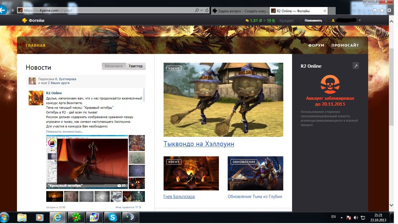This screenshot has width=398, height=224.
Task: Open the ПРОМОСАЙТ link
Action: click(x=345, y=45)
